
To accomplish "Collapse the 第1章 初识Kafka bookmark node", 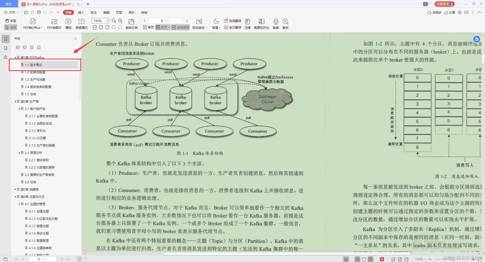I will point(15,57).
